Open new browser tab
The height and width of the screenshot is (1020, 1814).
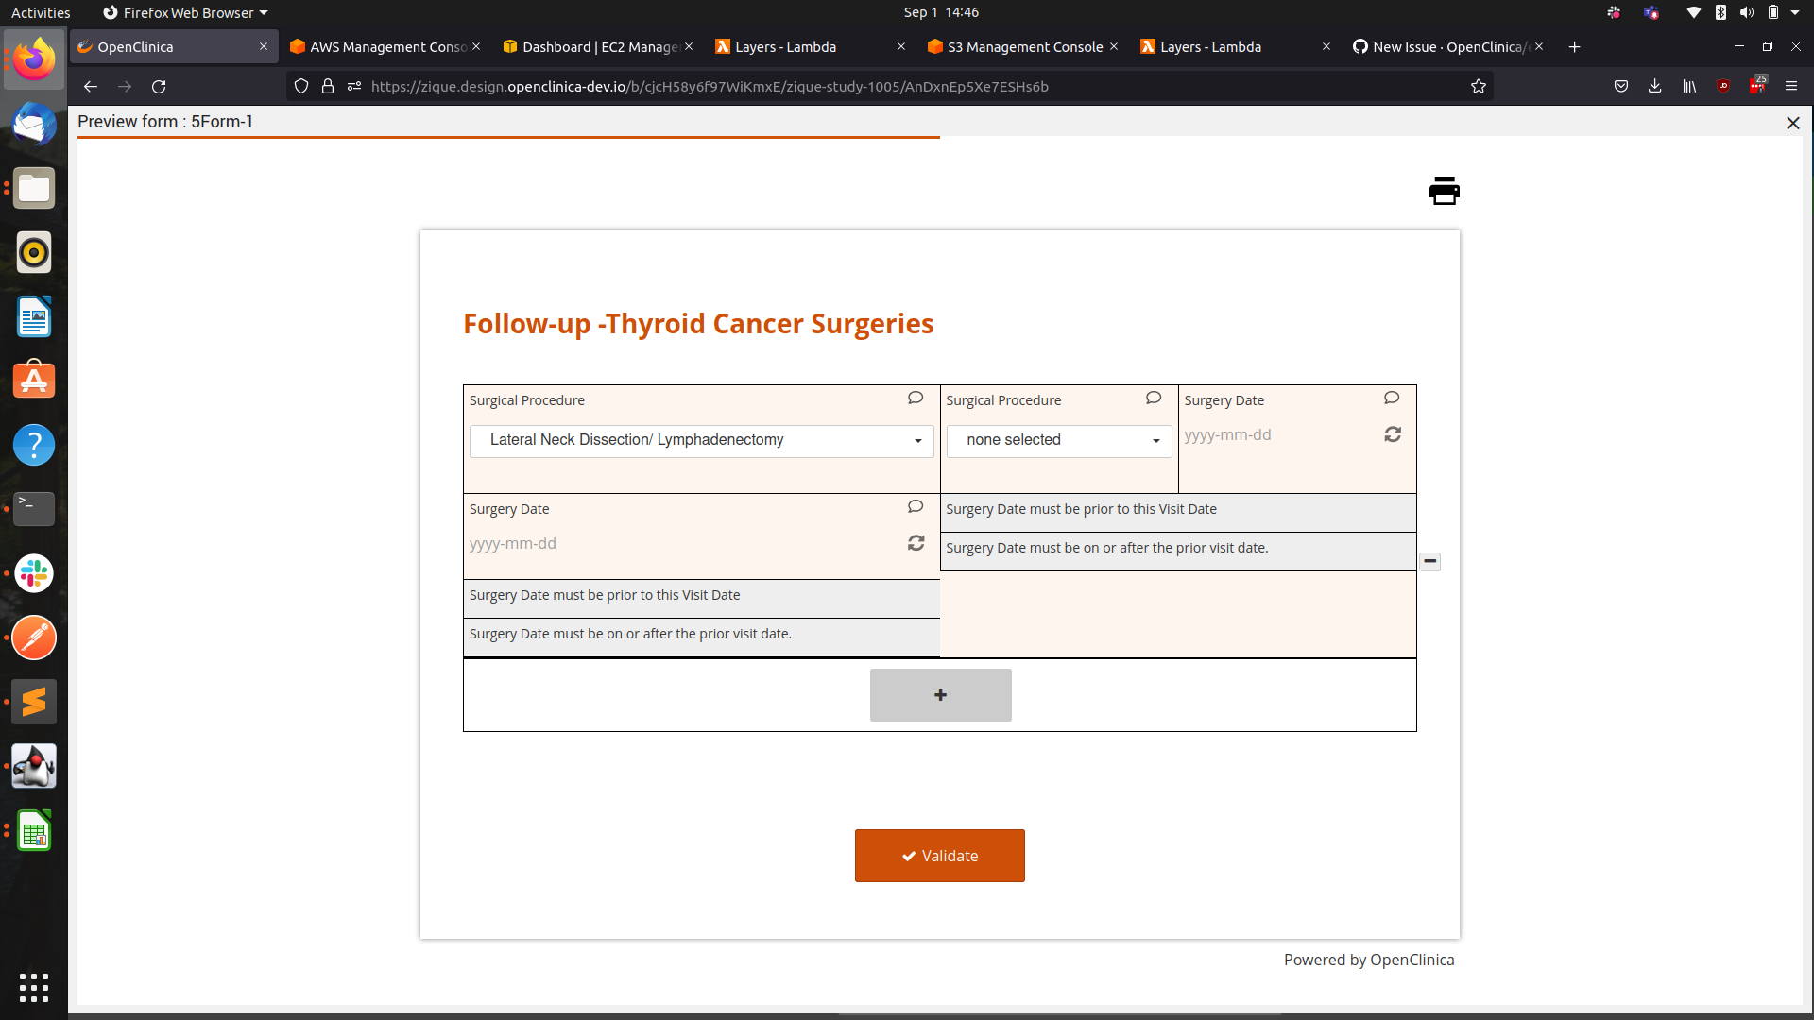click(1574, 47)
